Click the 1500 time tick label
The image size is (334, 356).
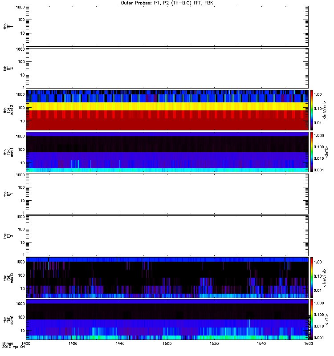click(167, 343)
